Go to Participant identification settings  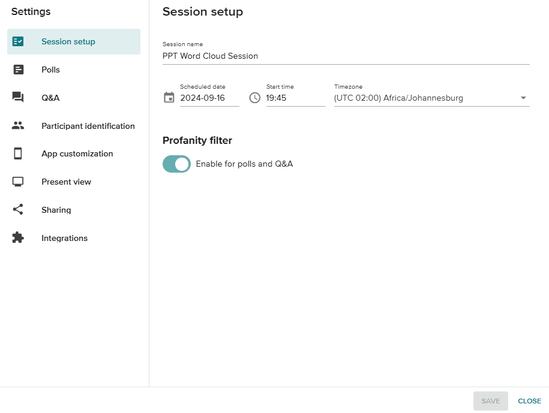pyautogui.click(x=74, y=125)
